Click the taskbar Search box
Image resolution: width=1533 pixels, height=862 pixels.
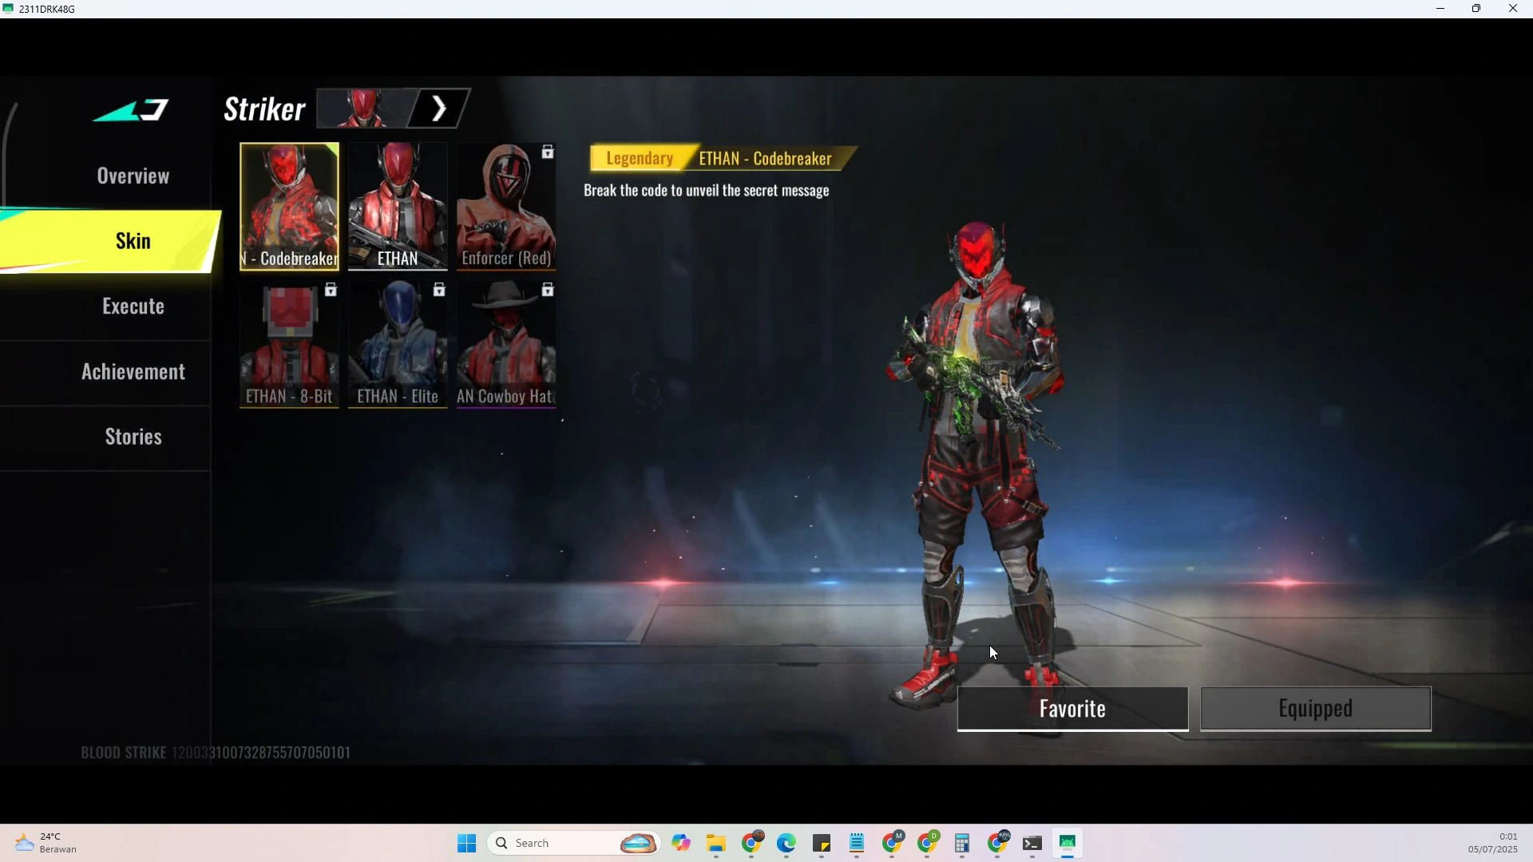tap(559, 844)
